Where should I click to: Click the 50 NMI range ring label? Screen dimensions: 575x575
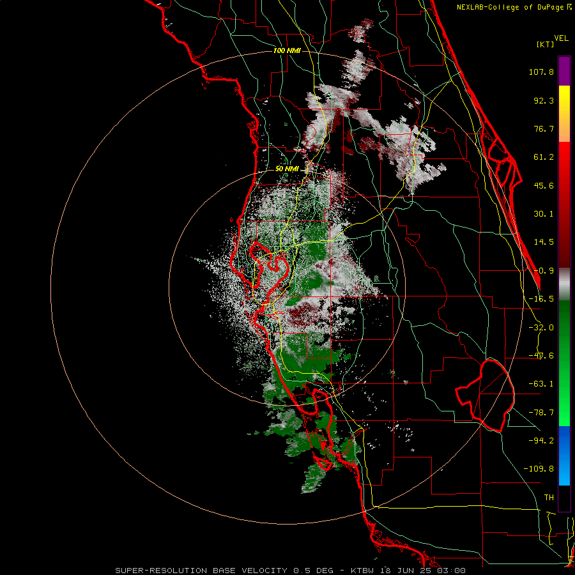tap(287, 169)
